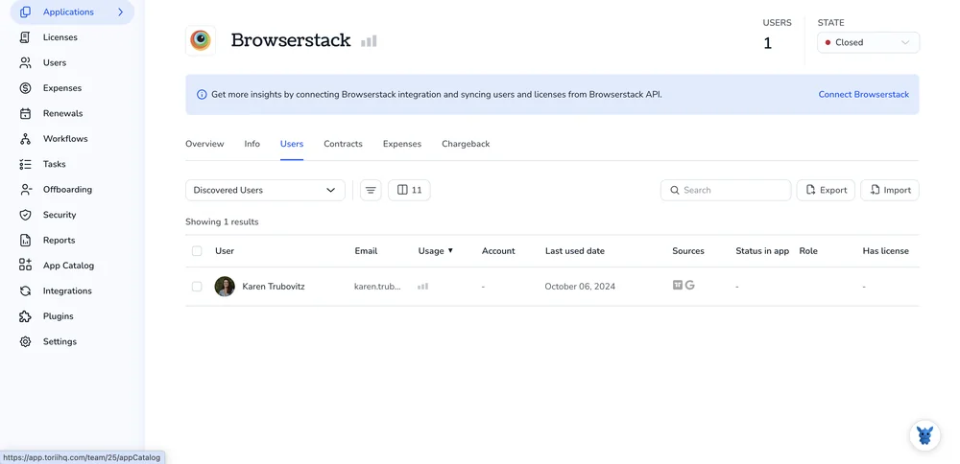960x464 pixels.
Task: Click the Has license column header
Action: coord(885,251)
